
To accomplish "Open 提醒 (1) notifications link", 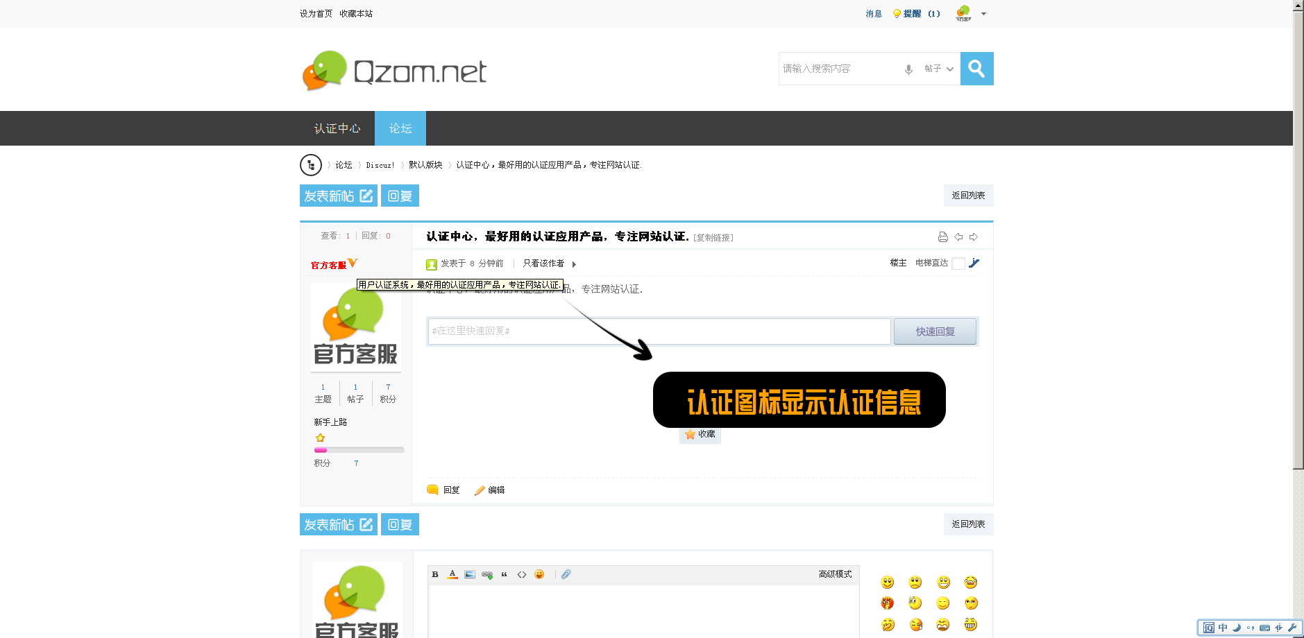I will point(917,14).
